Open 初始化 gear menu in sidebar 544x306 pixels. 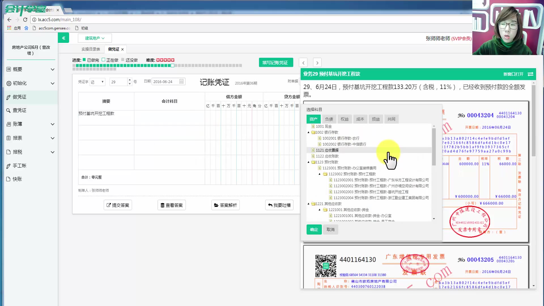pos(31,83)
